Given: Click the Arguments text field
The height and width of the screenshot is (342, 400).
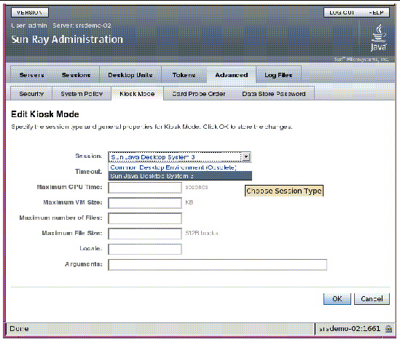Looking at the screenshot, I should coord(217,265).
